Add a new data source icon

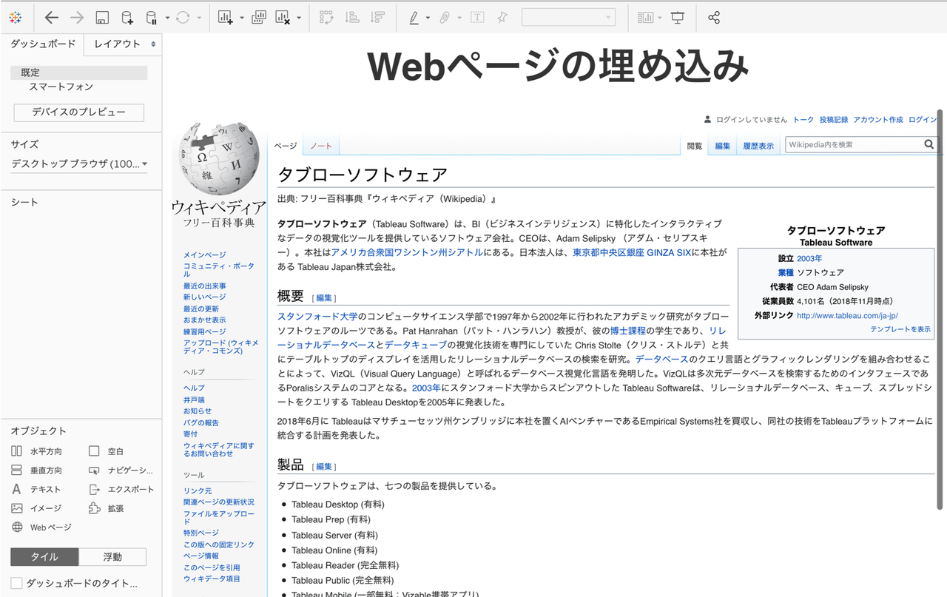127,18
